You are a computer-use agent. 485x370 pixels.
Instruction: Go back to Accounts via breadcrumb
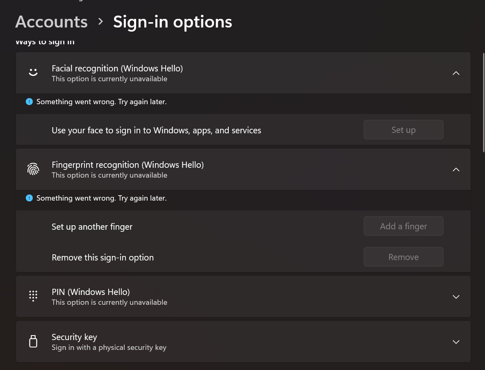click(x=51, y=22)
